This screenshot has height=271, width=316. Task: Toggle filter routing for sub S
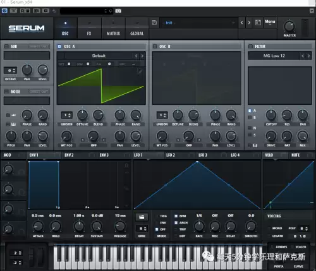pyautogui.click(x=250, y=135)
